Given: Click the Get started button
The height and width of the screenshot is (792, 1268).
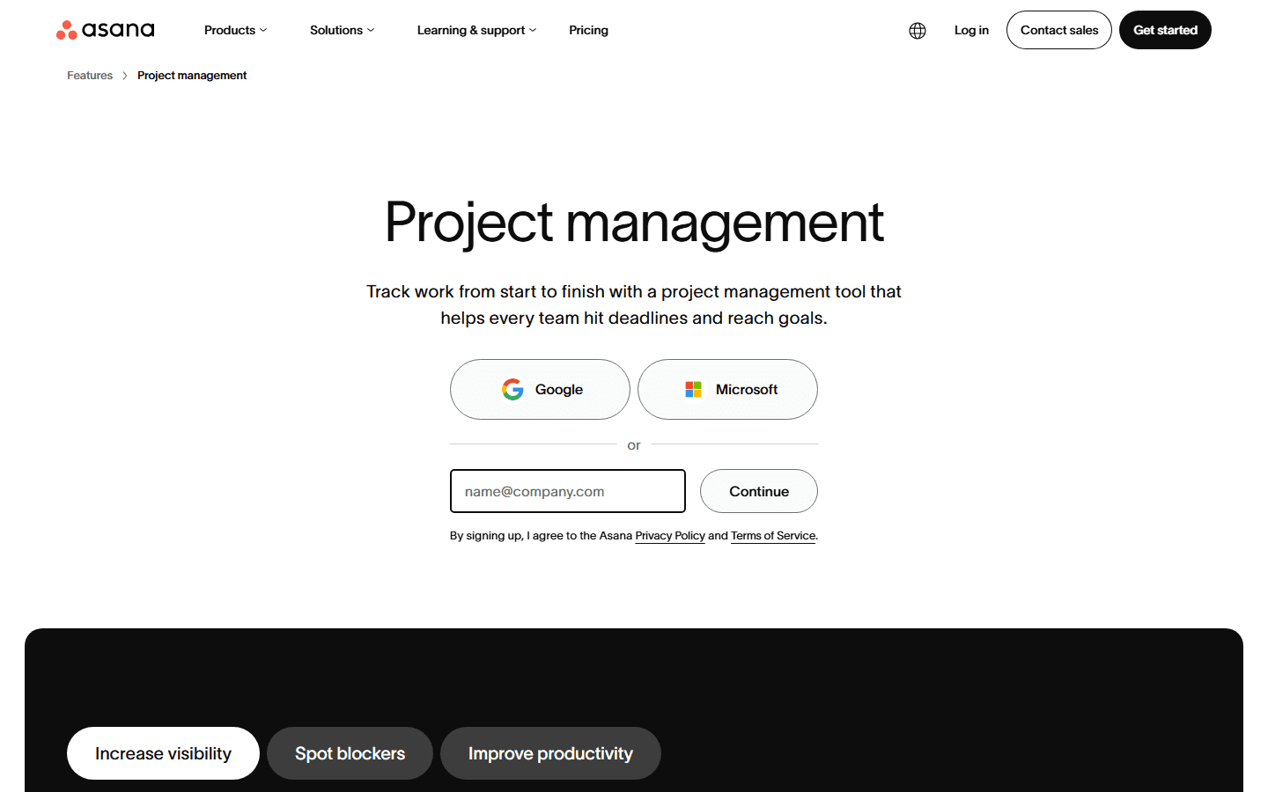Looking at the screenshot, I should [1165, 30].
